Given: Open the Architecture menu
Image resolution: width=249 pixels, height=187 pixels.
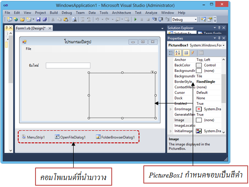Looking at the screenshot, I should click(x=122, y=13).
